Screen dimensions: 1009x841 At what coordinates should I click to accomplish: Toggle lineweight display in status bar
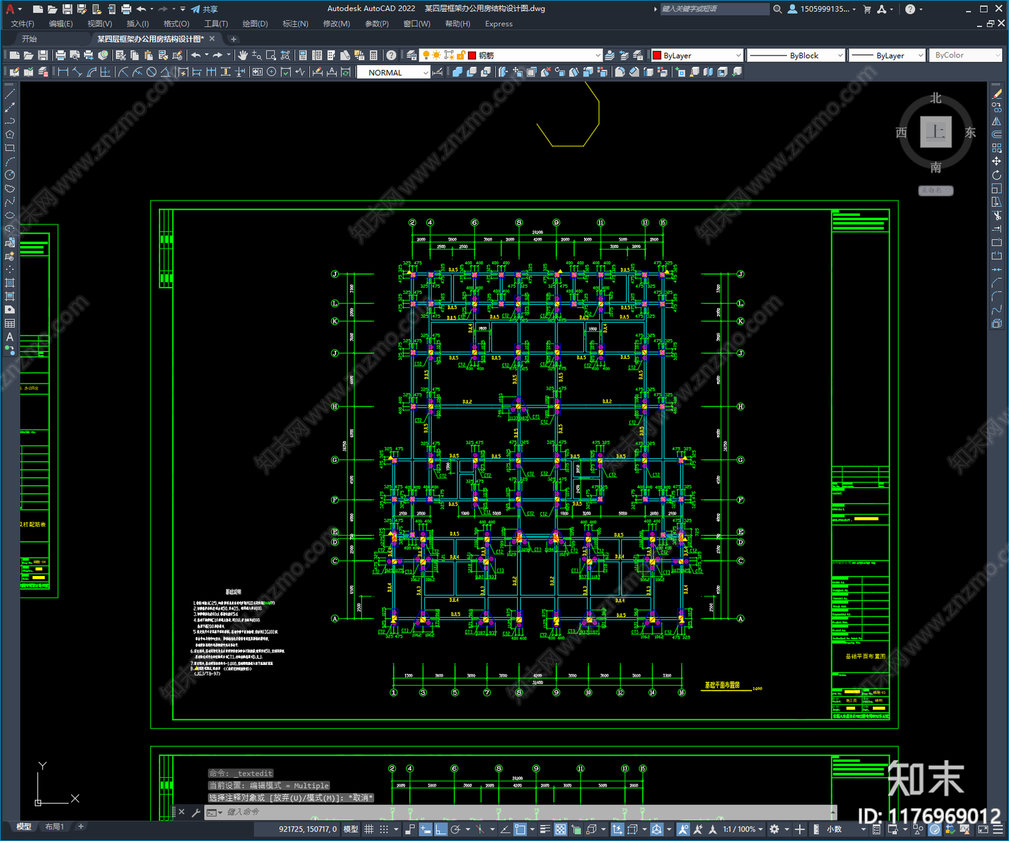(x=545, y=829)
